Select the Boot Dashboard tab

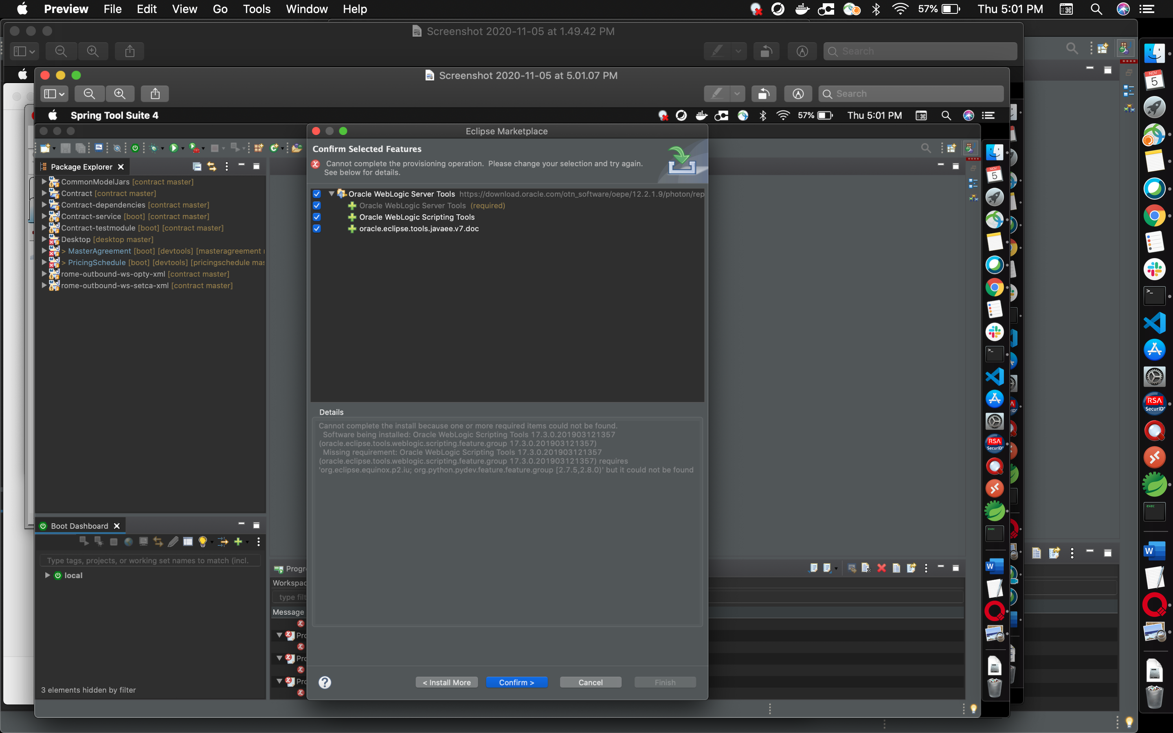(x=79, y=526)
